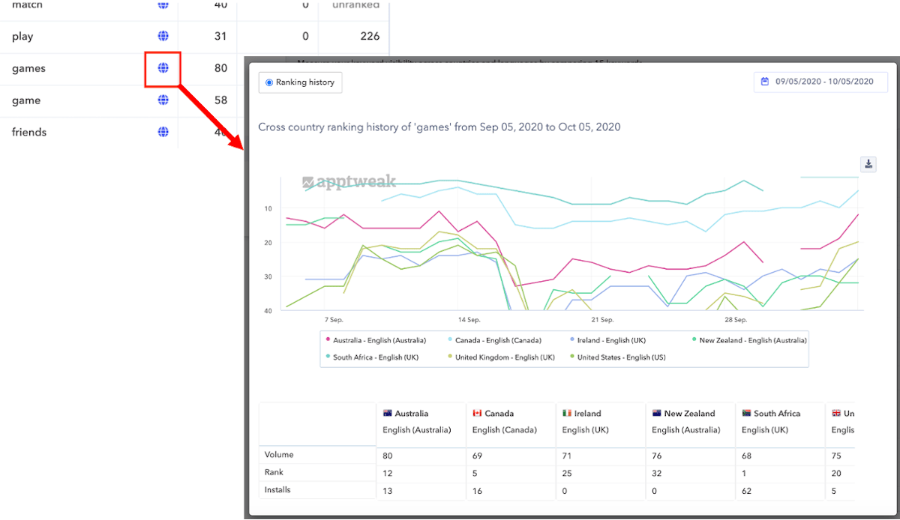Image resolution: width=900 pixels, height=520 pixels.
Task: Hide the Canada line via legend
Action: [495, 340]
